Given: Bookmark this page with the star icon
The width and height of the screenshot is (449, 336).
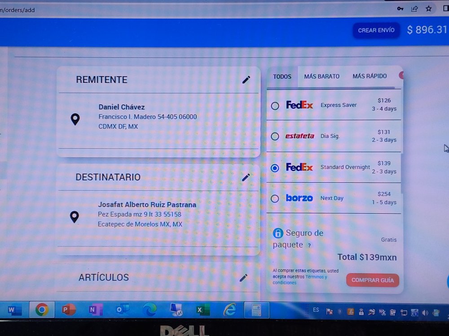Looking at the screenshot, I should pyautogui.click(x=428, y=9).
